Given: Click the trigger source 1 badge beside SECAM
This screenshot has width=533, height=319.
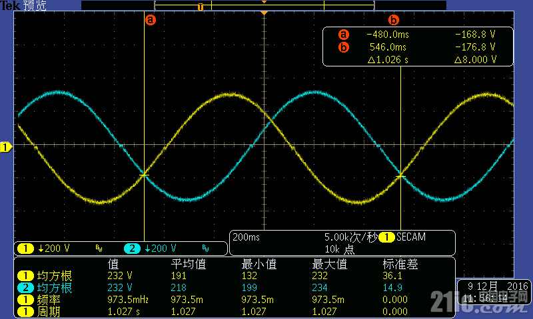Looking at the screenshot, I should pyautogui.click(x=386, y=237).
